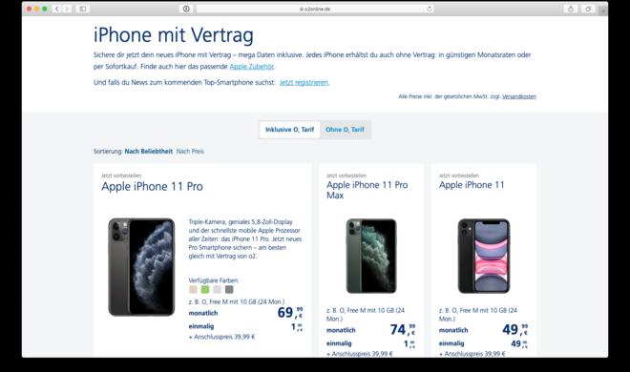Click the 74,99 € monthly price

point(403,329)
